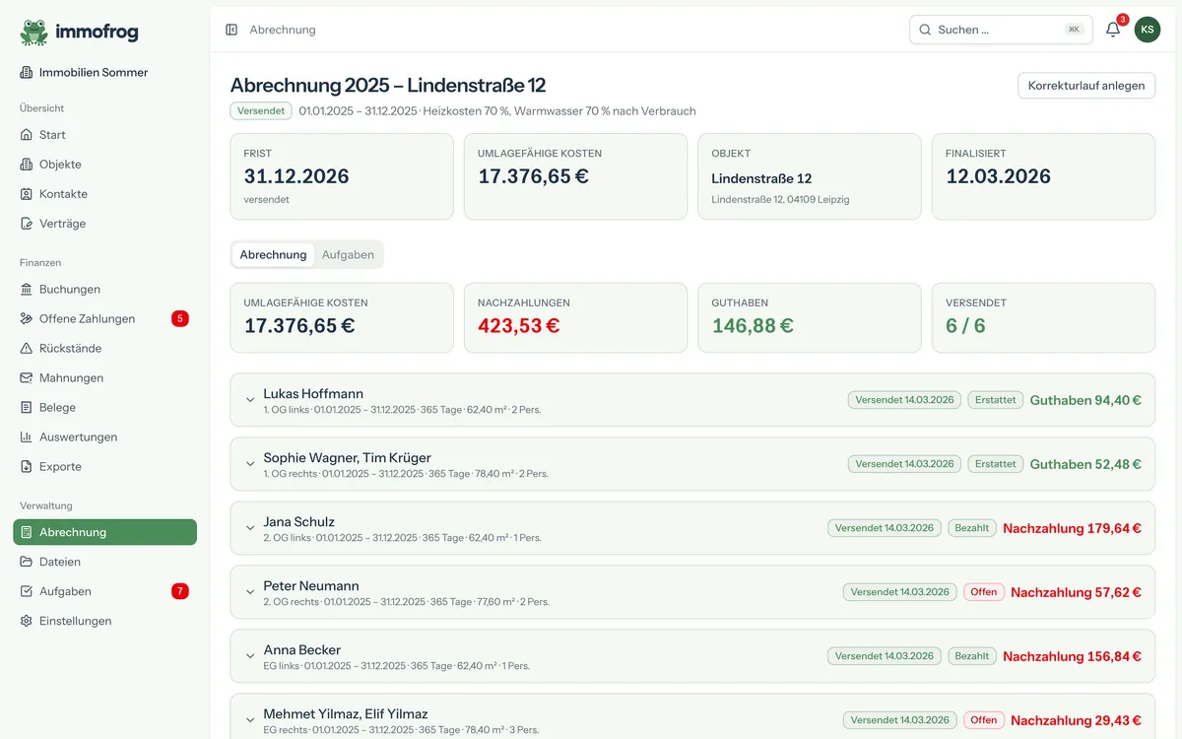Switch to the Aufgaben tab
The width and height of the screenshot is (1182, 739).
point(348,254)
